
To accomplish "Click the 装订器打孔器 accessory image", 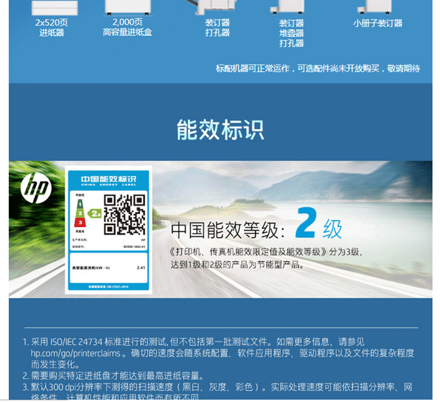I will coord(217,7).
